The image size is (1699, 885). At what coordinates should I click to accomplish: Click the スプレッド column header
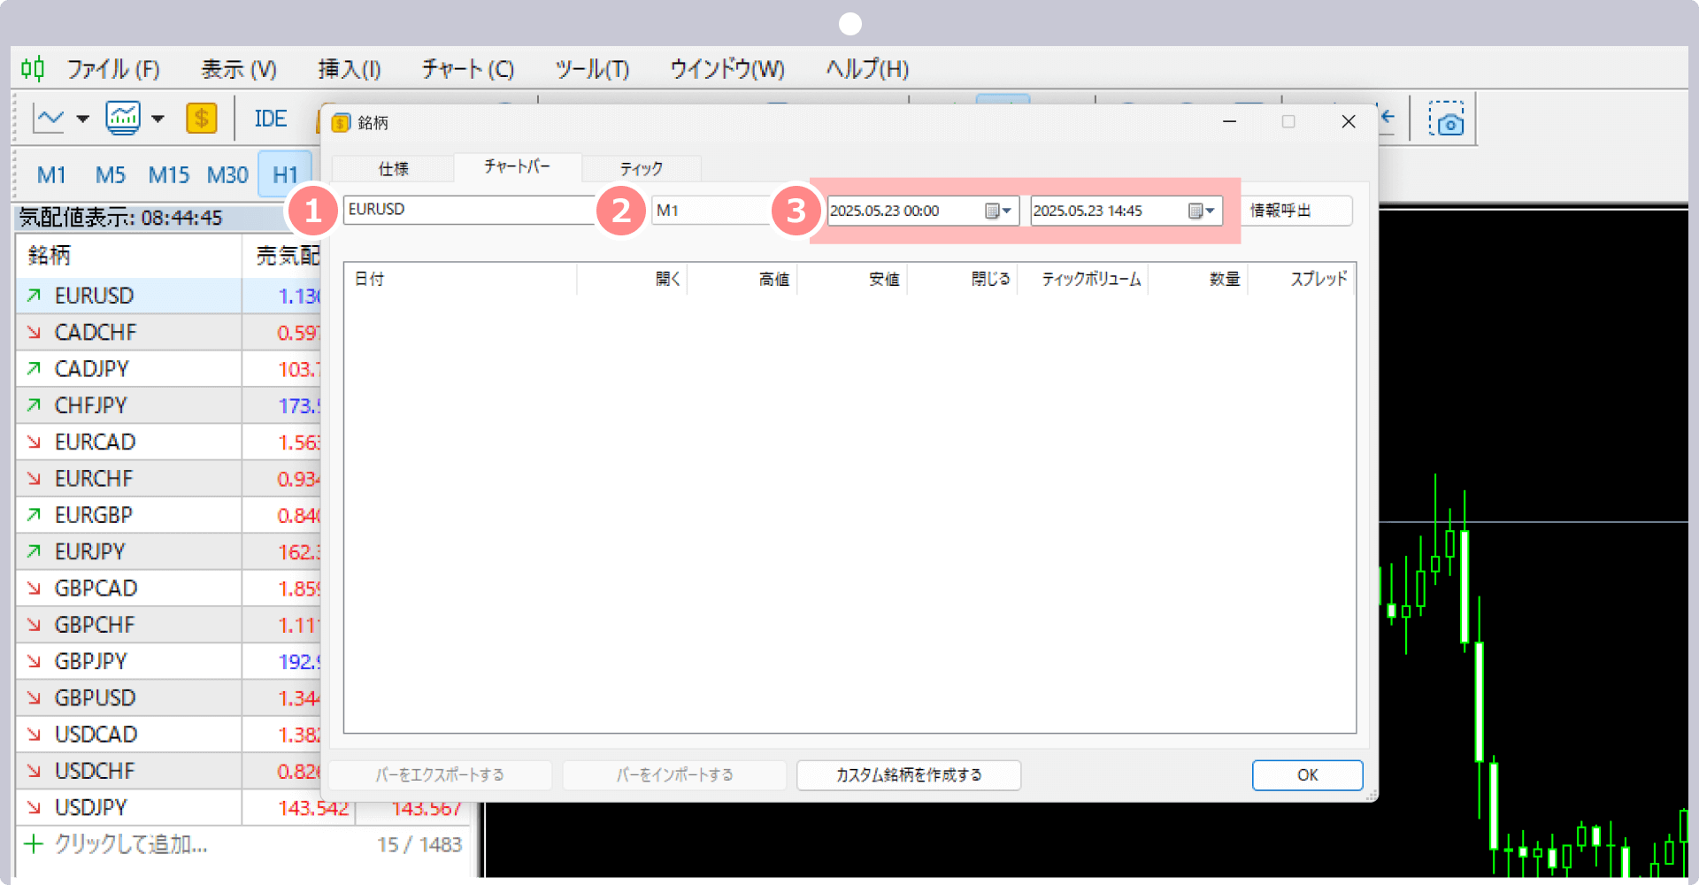(x=1301, y=279)
